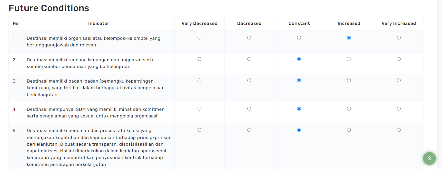The image size is (442, 169).
Task: Choose Decreased for indicator 2
Action: 249,59
